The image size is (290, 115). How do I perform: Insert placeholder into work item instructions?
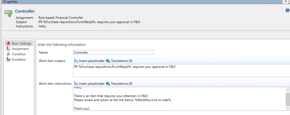click(89, 84)
